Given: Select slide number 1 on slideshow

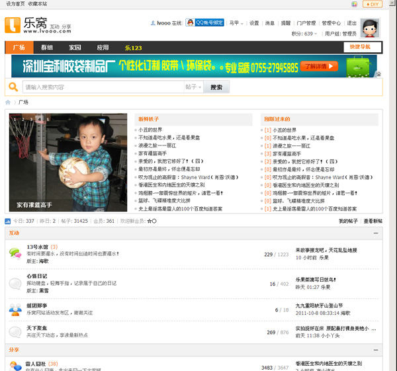Looking at the screenshot, I should (x=15, y=119).
